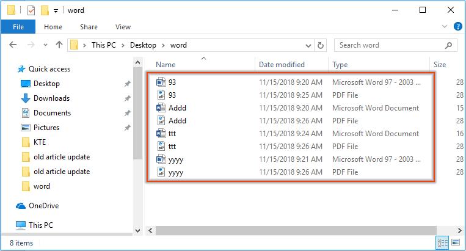Expand the ribbon with the chevron
Screen dimensions: 466x251
[445, 26]
